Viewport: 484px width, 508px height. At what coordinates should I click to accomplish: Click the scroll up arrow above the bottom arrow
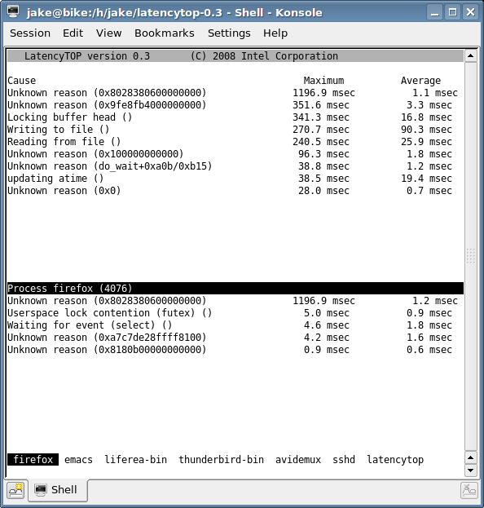click(471, 457)
